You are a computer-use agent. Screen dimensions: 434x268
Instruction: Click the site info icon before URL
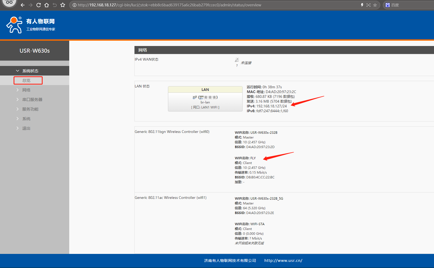click(x=75, y=5)
